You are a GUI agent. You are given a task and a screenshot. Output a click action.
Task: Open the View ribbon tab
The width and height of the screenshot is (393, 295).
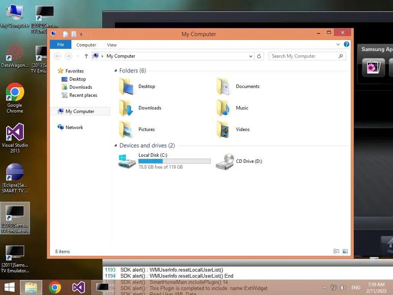(x=112, y=45)
